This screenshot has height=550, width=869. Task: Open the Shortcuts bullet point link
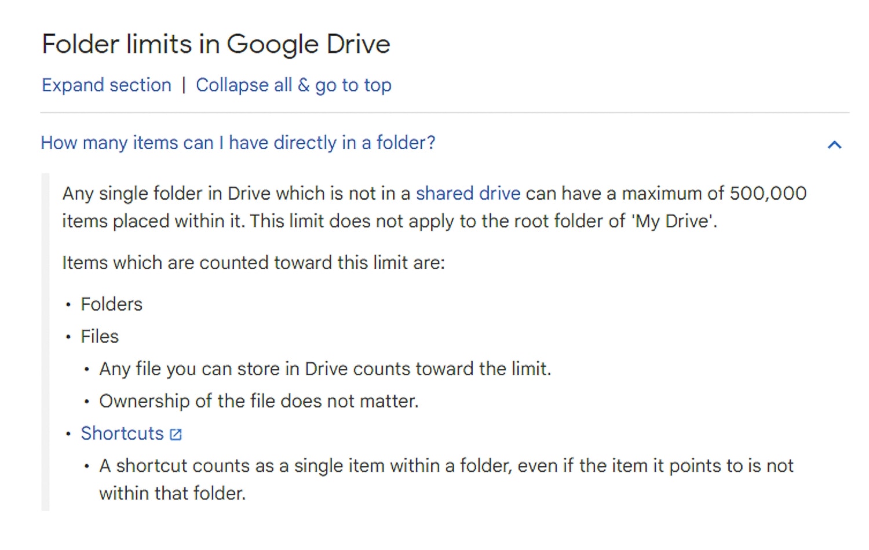[x=122, y=434]
